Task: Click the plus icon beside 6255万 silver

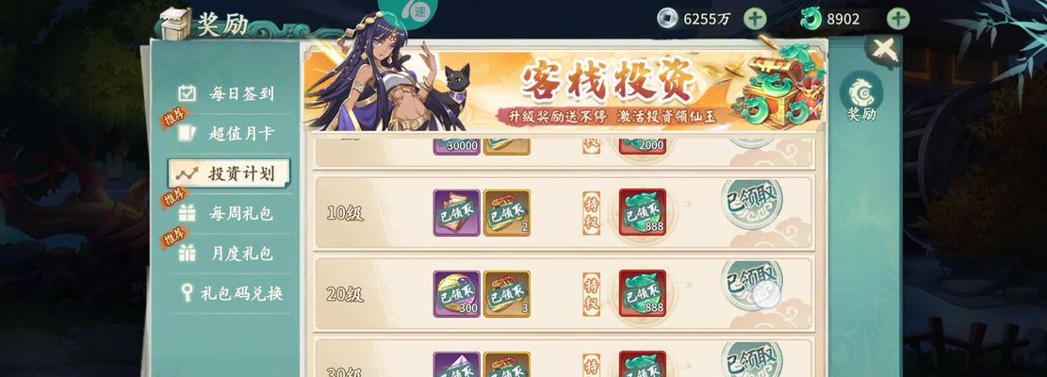Action: (755, 19)
